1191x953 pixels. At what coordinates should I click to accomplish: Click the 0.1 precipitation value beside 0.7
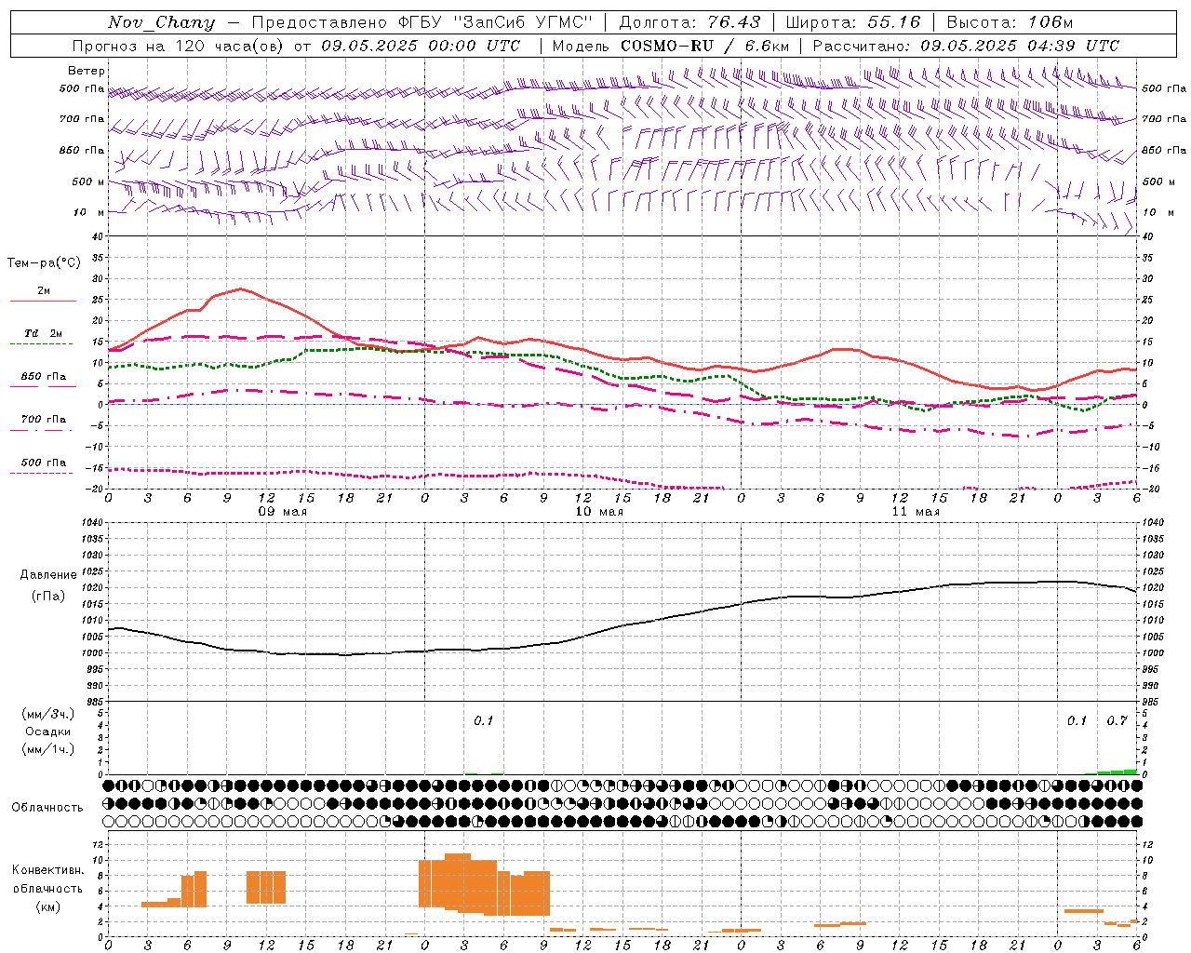point(1077,721)
